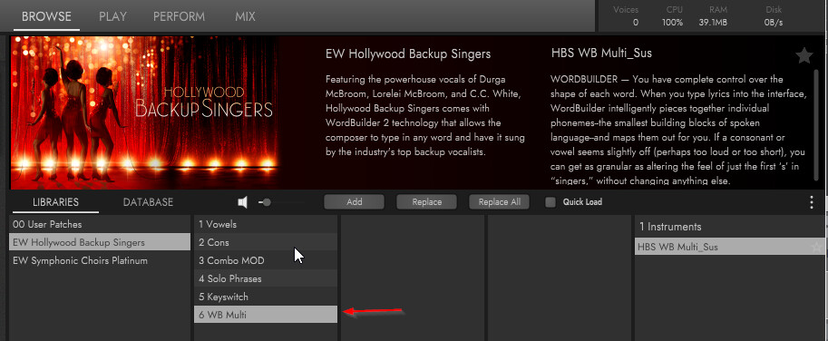
Task: Click the Replace button
Action: click(426, 202)
